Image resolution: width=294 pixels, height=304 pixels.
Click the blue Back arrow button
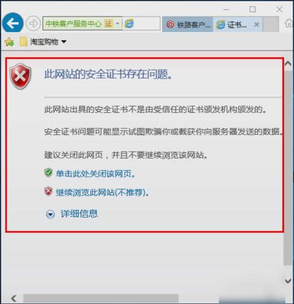(x=13, y=23)
